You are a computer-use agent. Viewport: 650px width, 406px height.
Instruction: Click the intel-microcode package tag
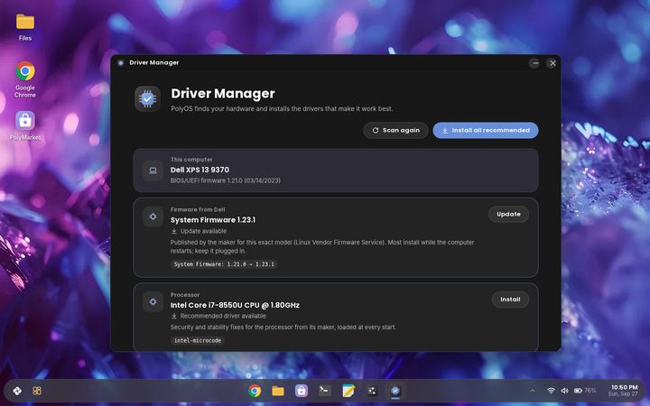(198, 340)
